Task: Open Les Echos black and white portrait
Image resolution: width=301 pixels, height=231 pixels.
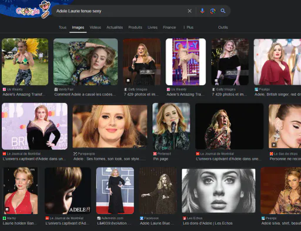Action: [219, 190]
